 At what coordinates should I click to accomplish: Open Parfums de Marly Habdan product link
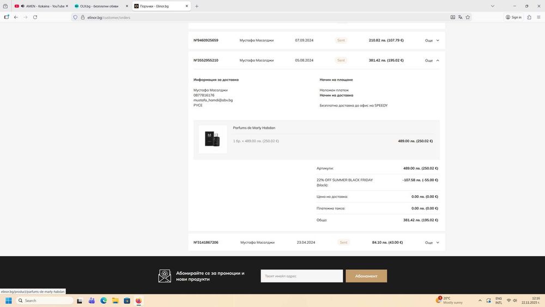[x=254, y=128]
